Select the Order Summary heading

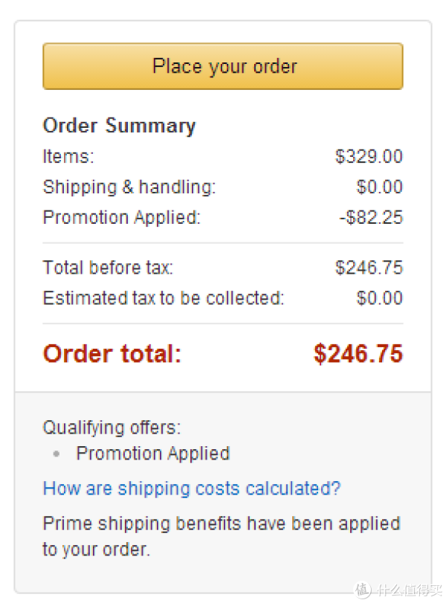point(119,126)
